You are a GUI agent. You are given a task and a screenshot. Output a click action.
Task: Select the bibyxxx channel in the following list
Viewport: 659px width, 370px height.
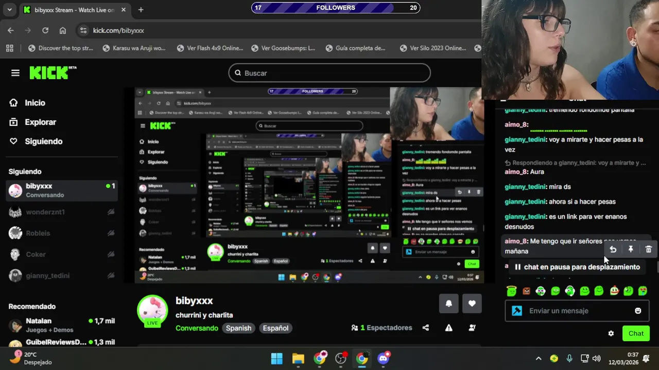tap(62, 190)
